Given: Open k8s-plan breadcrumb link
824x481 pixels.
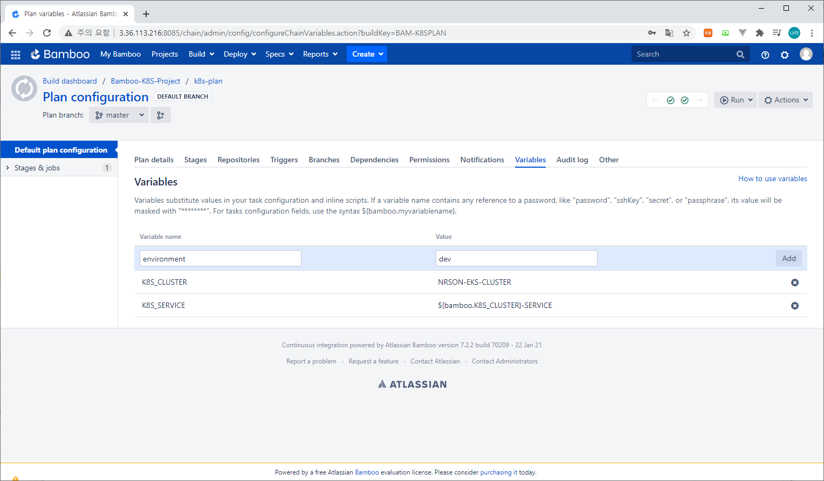Looking at the screenshot, I should (x=208, y=81).
